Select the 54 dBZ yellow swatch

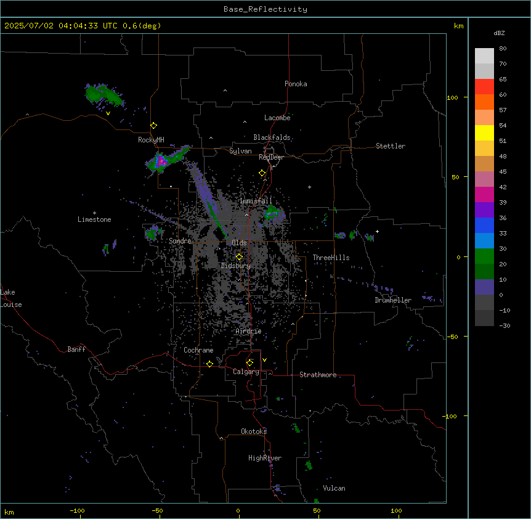[x=484, y=133]
